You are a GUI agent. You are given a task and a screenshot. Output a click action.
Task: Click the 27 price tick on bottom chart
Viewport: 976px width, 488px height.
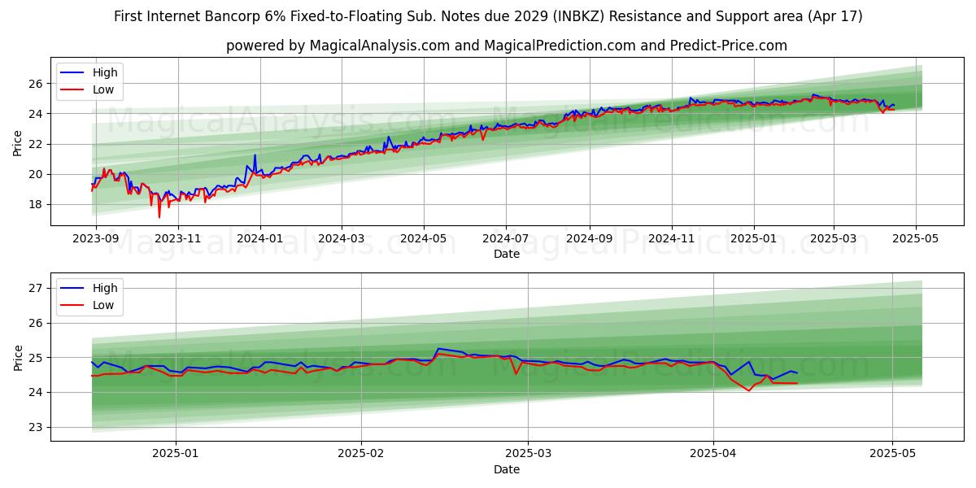click(37, 288)
